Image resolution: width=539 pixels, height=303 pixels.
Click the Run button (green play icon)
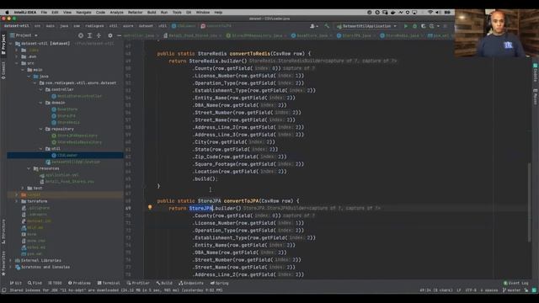tap(406, 26)
